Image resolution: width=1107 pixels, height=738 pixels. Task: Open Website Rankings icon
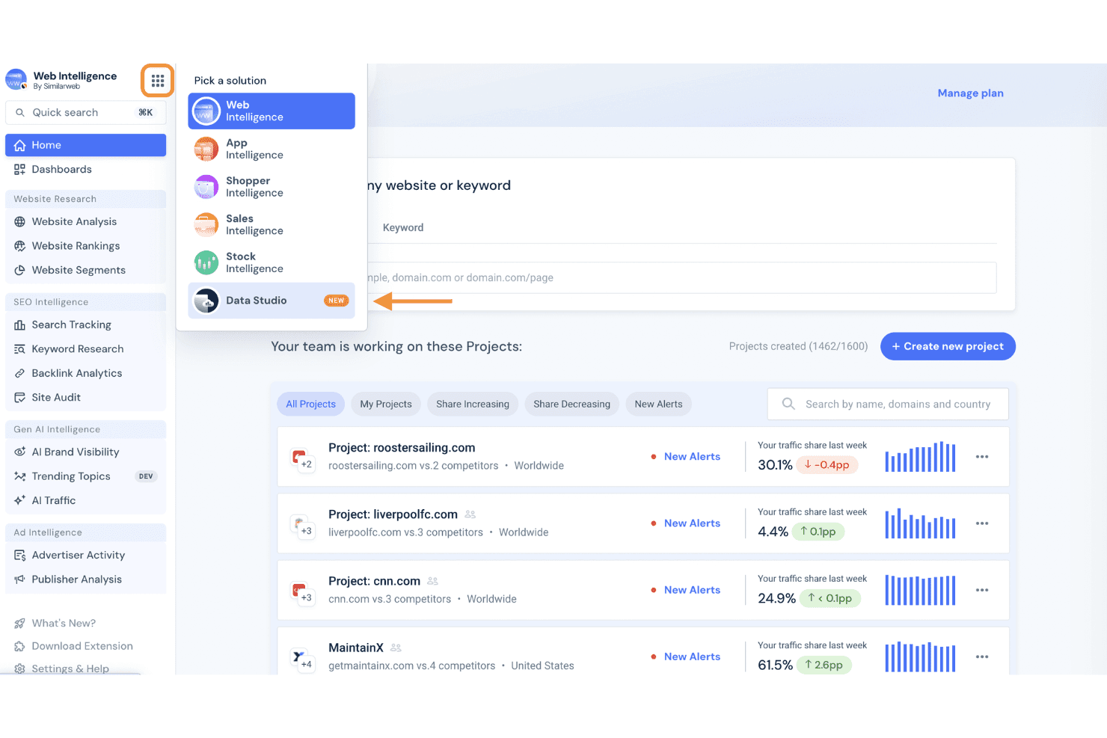tap(20, 246)
